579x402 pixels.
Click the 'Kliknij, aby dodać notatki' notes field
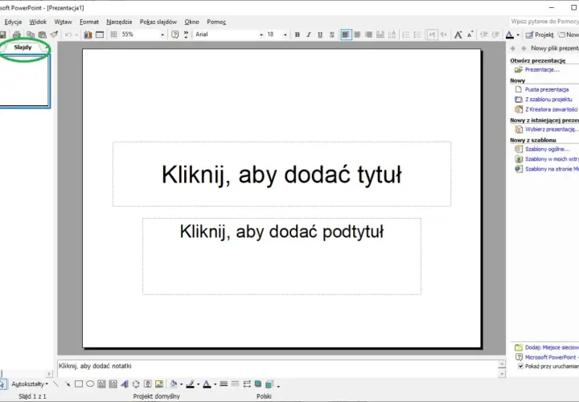[x=277, y=368]
